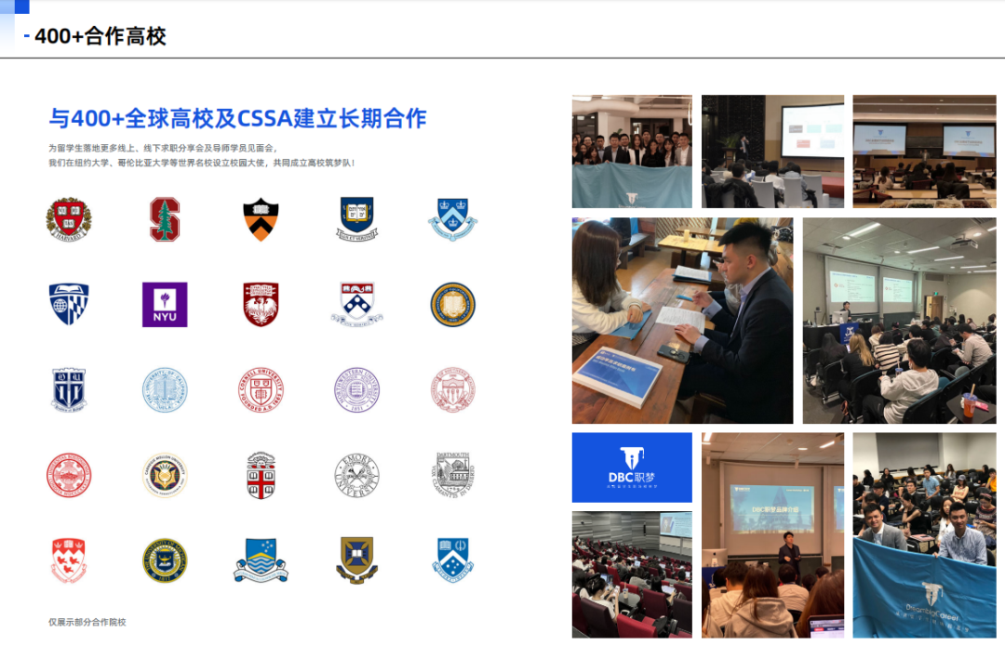Click the Harvard crest logo
The height and width of the screenshot is (645, 1005).
coord(69,219)
